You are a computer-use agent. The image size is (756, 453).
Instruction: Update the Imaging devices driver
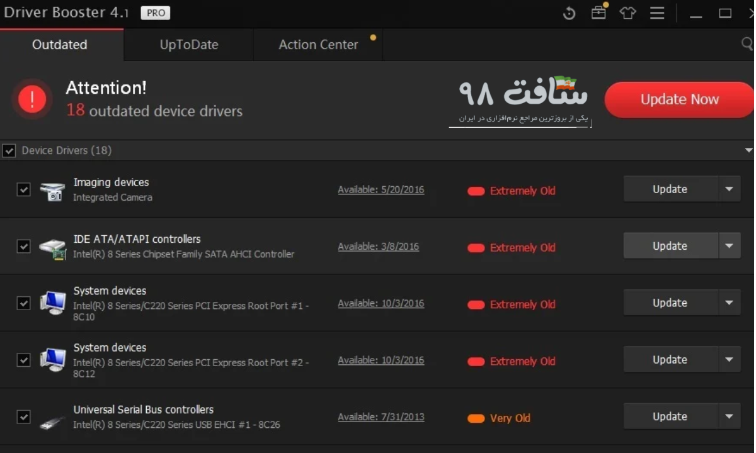point(670,189)
